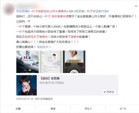View the second ticket-style image thumbnail
The image size is (139, 113).
[51, 62]
